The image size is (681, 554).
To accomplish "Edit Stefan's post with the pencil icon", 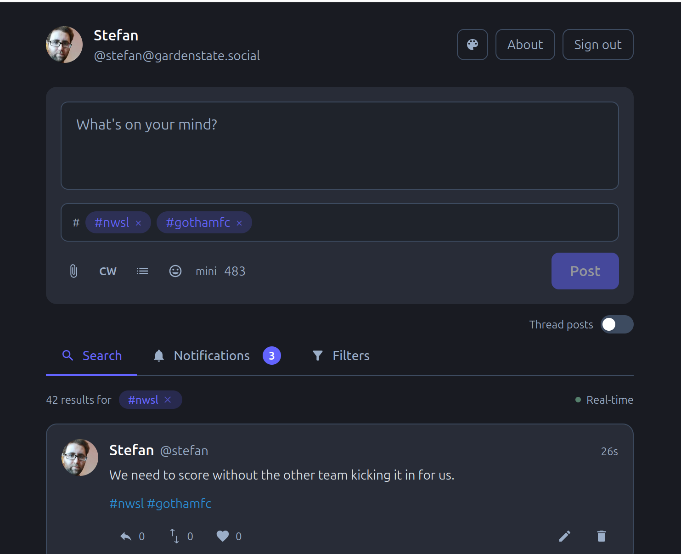I will [x=564, y=536].
